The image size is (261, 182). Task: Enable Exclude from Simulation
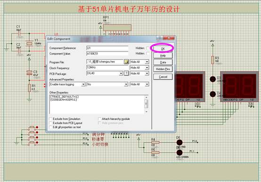(x=50, y=119)
